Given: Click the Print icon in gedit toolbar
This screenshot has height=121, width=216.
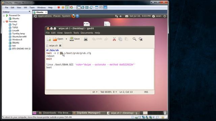Looking at the screenshot, I should 86,39.
